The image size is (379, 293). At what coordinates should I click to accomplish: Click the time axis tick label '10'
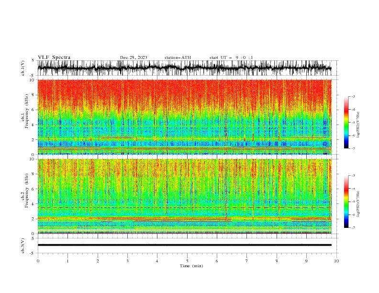coord(336,261)
